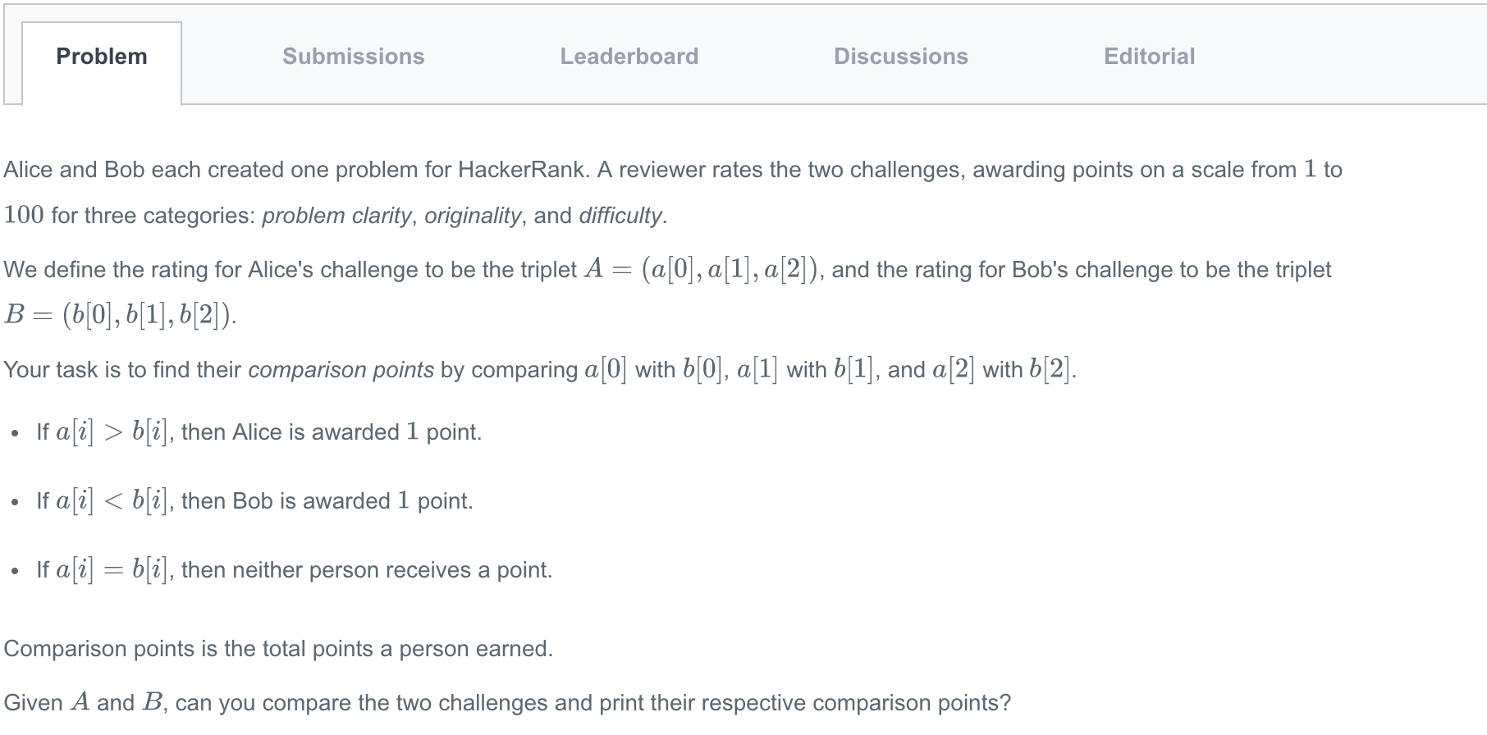The image size is (1487, 735).
Task: View the Editorial tab
Action: (1150, 57)
